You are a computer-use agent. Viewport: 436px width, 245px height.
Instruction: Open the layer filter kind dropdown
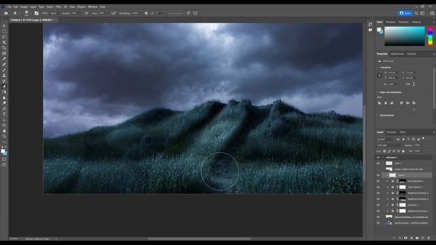386,139
